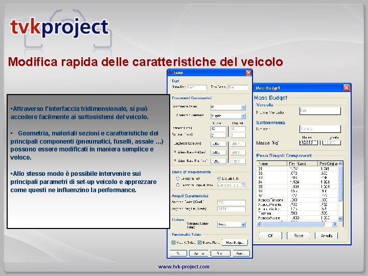This screenshot has width=368, height=276.
Task: Click the up arrow of the components table scrollbar
Action: pos(340,164)
